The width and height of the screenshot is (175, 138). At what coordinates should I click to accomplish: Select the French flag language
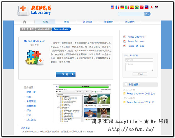click(117, 7)
